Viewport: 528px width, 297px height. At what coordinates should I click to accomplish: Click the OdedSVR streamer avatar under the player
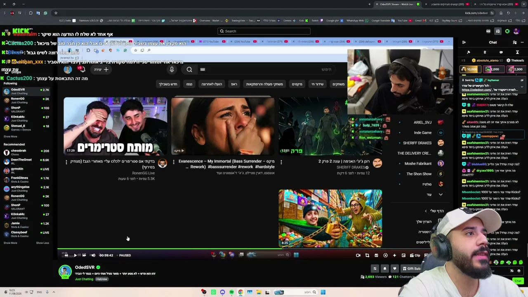click(65, 271)
